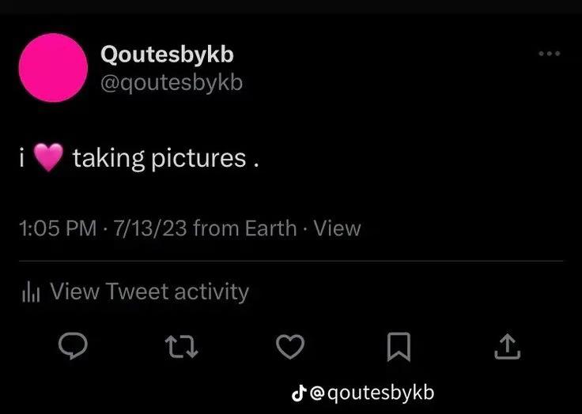This screenshot has height=414, width=582.
Task: Click 'View' beside the location text
Action: point(338,228)
